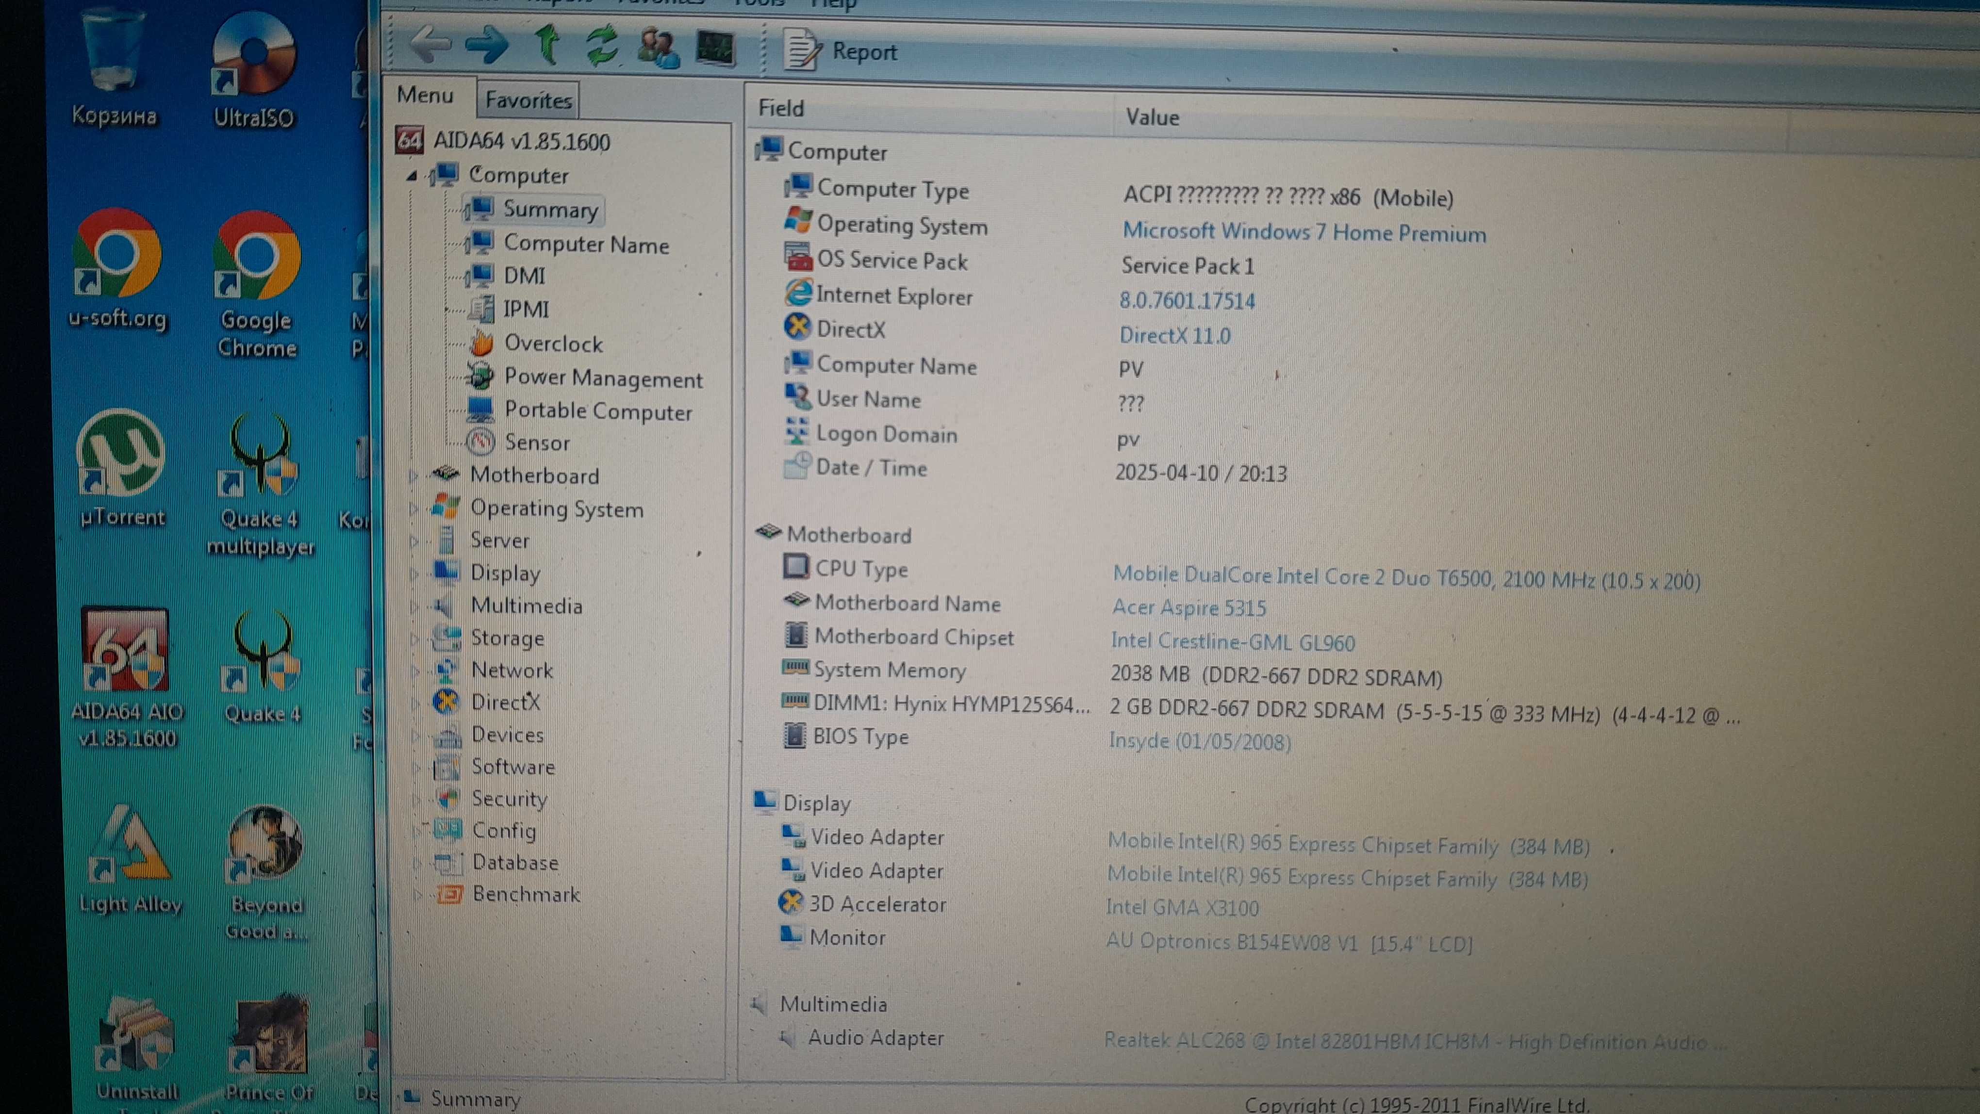Expand the Storage tree node

(416, 639)
